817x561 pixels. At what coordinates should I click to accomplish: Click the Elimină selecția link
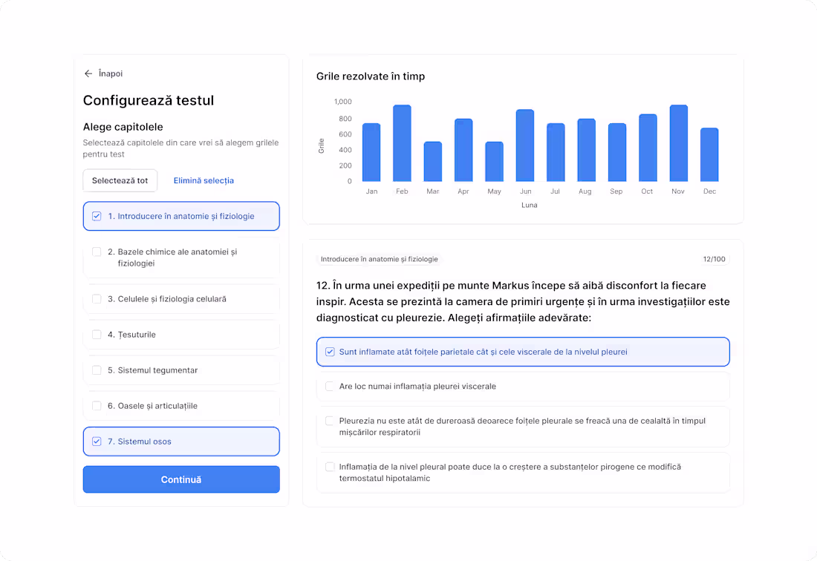click(204, 180)
